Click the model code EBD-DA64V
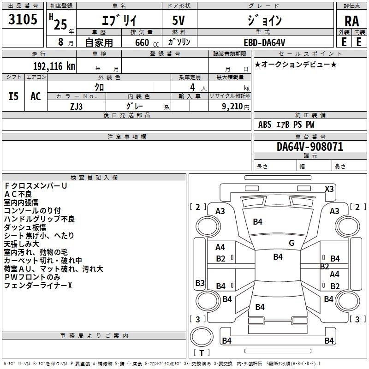 (264, 42)
